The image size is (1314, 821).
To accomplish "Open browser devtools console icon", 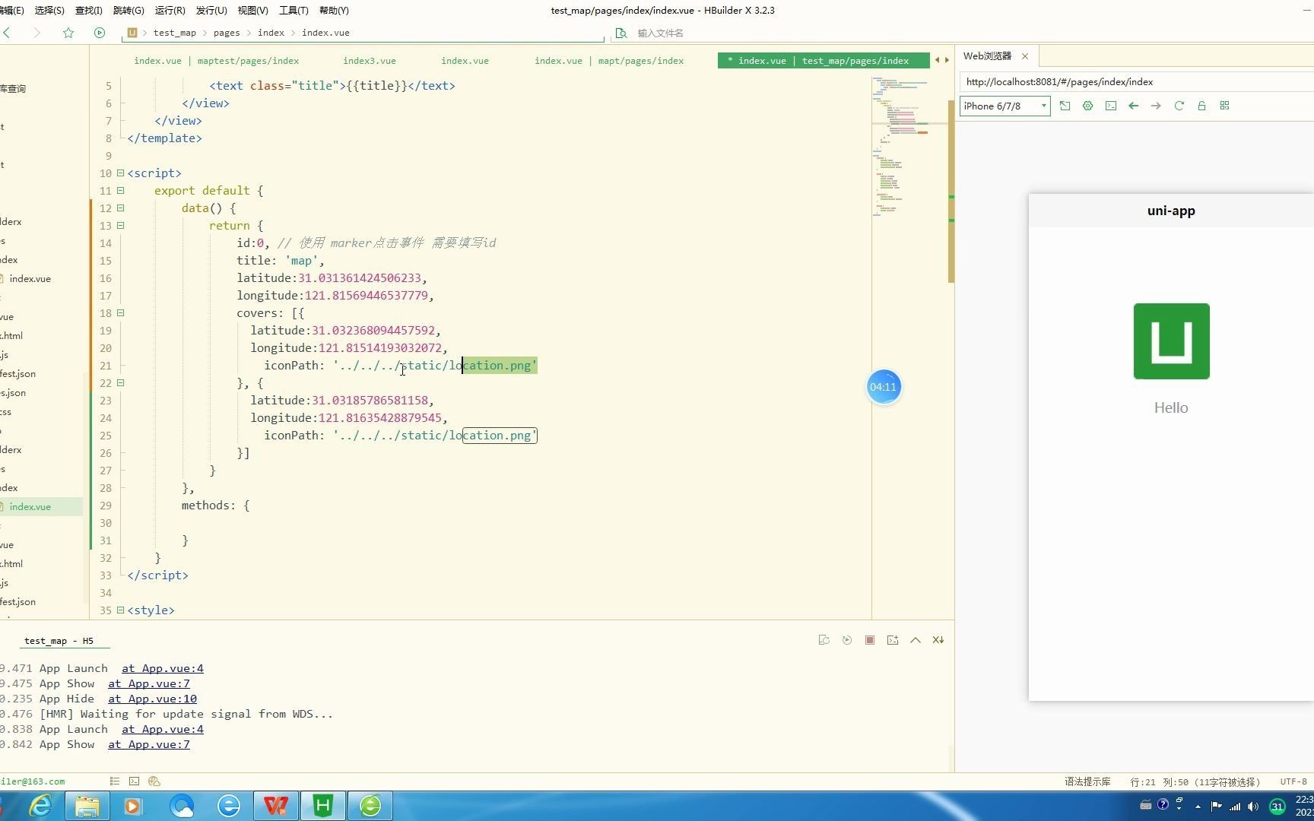I will pos(1111,106).
